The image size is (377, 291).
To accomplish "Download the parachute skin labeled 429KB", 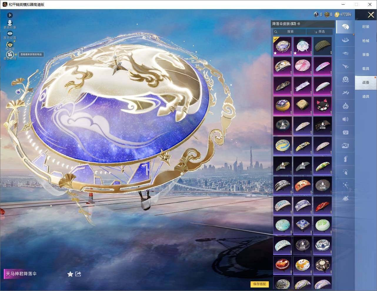I will 322,186.
